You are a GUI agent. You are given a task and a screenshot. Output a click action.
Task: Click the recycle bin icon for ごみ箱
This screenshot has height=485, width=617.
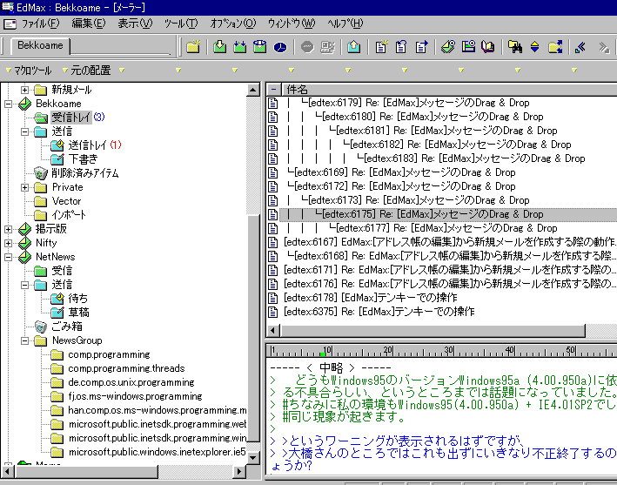[41, 327]
